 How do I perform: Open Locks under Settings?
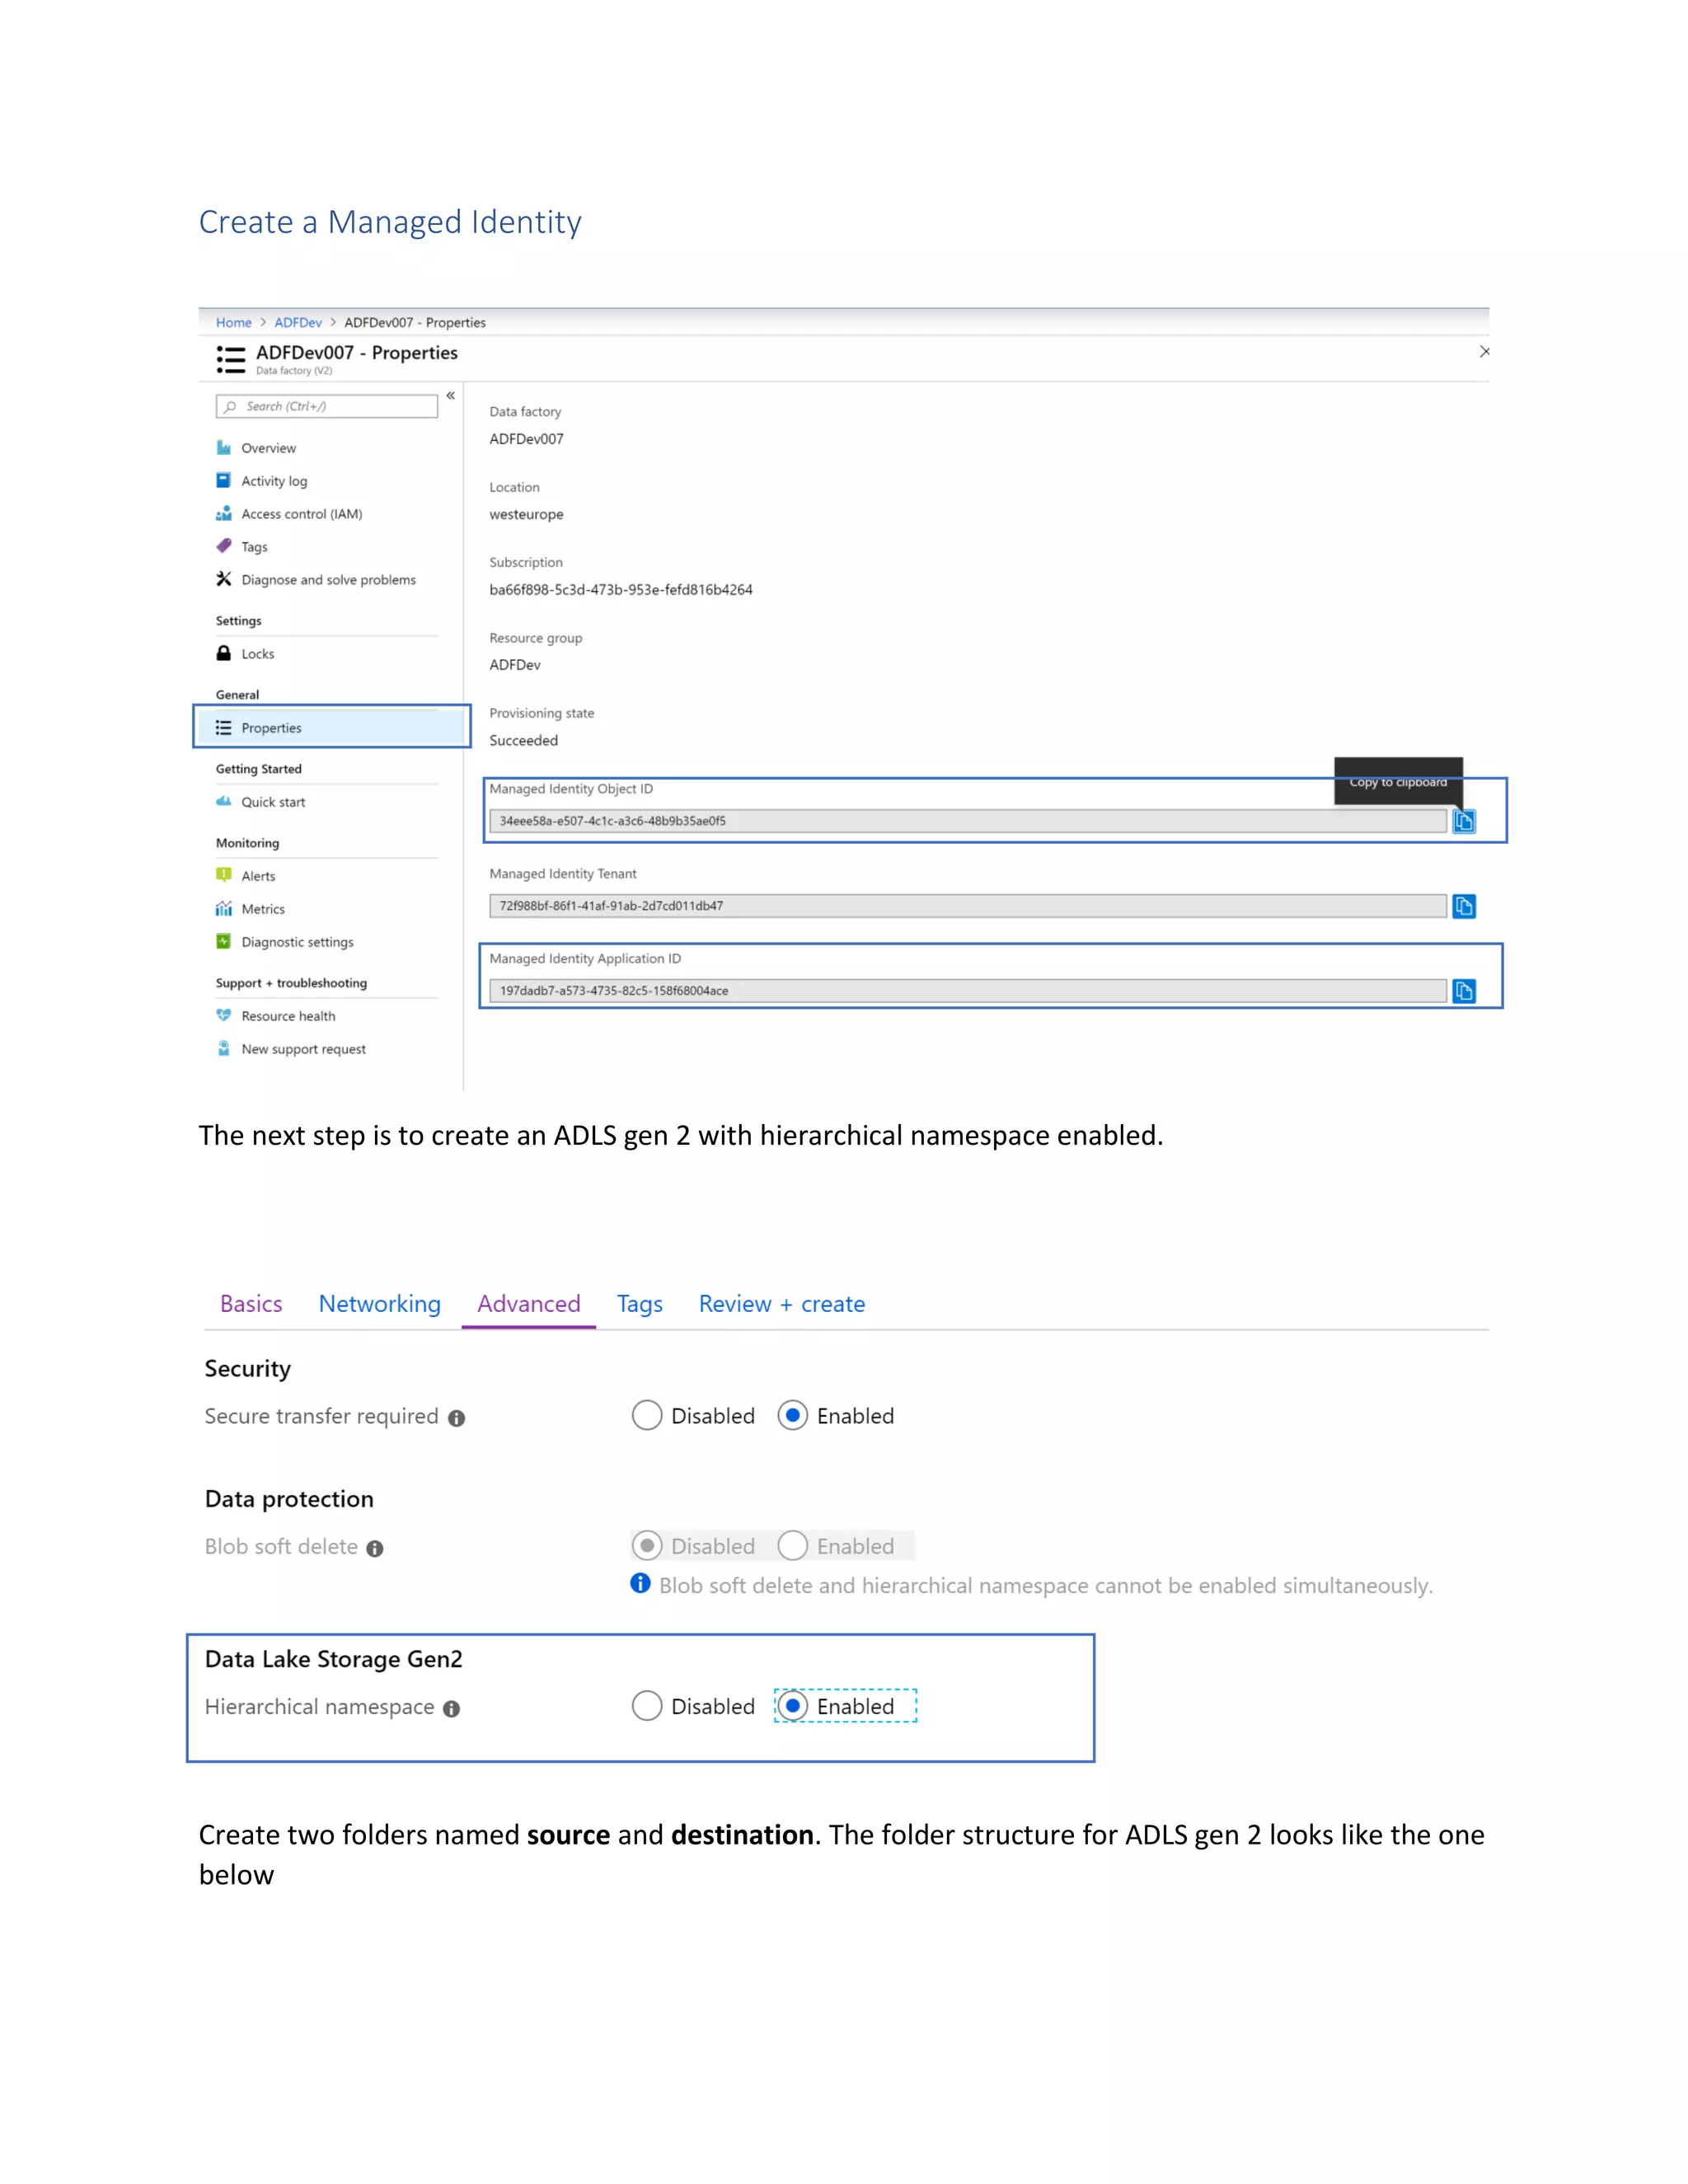coord(245,654)
